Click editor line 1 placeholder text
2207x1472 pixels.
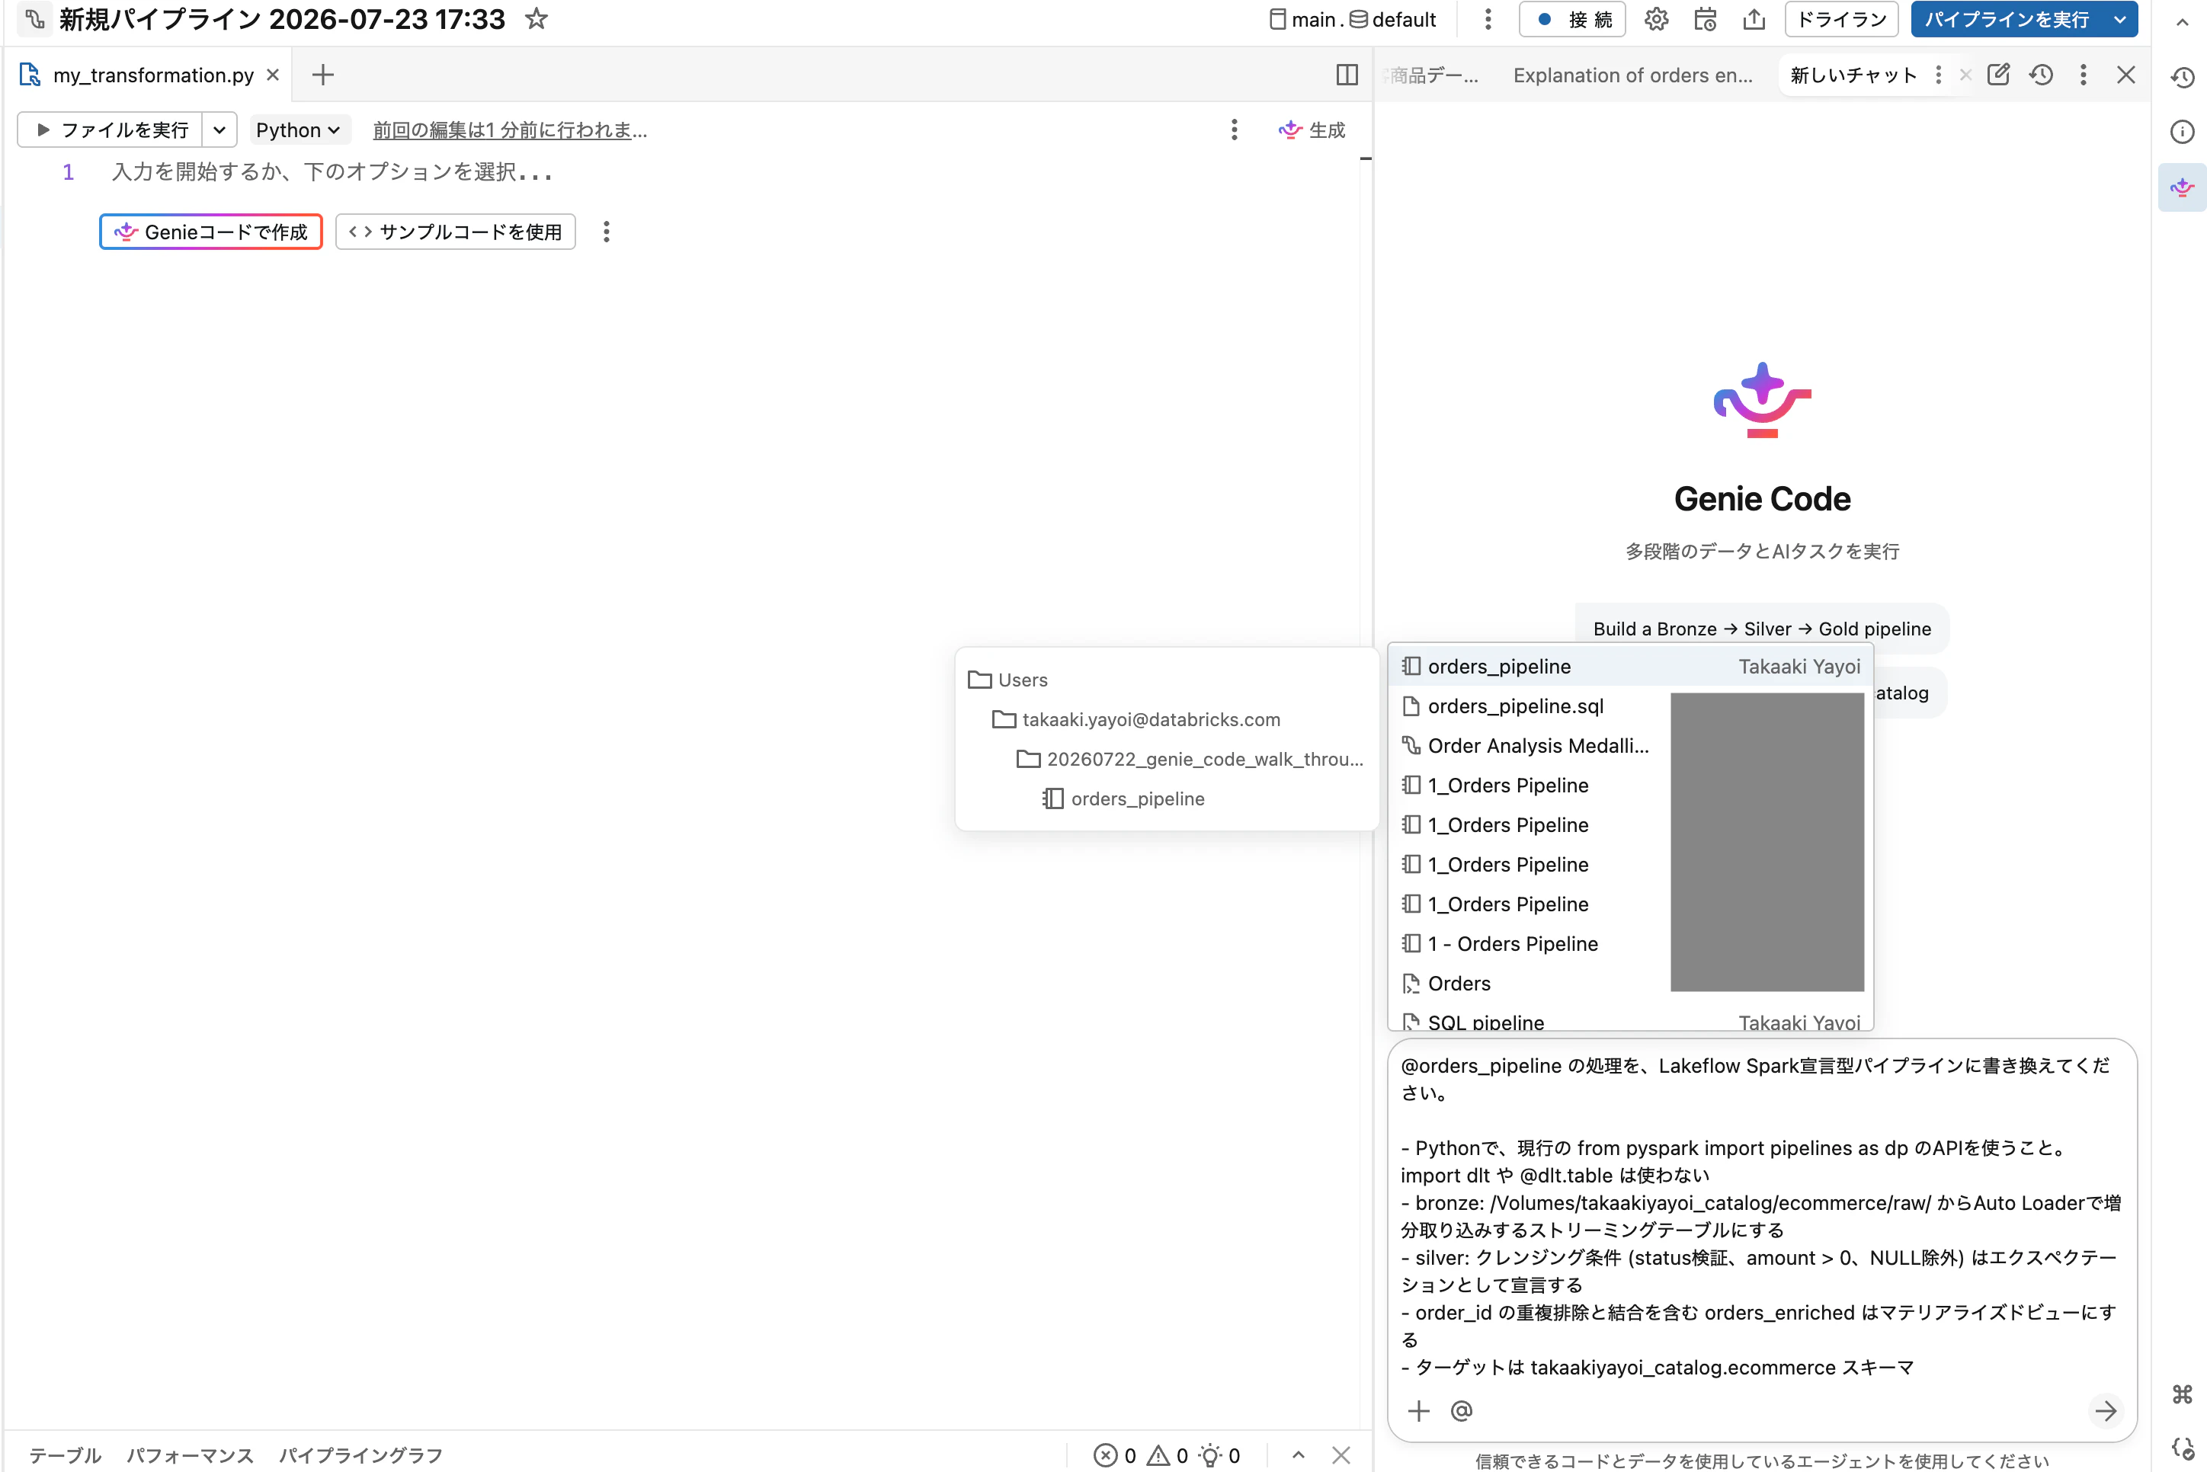332,171
